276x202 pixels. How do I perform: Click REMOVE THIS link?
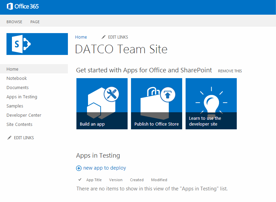pos(230,71)
